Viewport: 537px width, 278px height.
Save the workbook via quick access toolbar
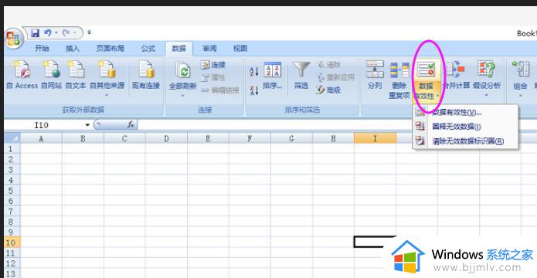point(35,33)
